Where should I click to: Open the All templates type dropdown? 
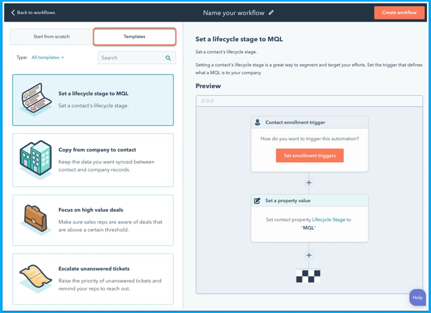point(47,58)
